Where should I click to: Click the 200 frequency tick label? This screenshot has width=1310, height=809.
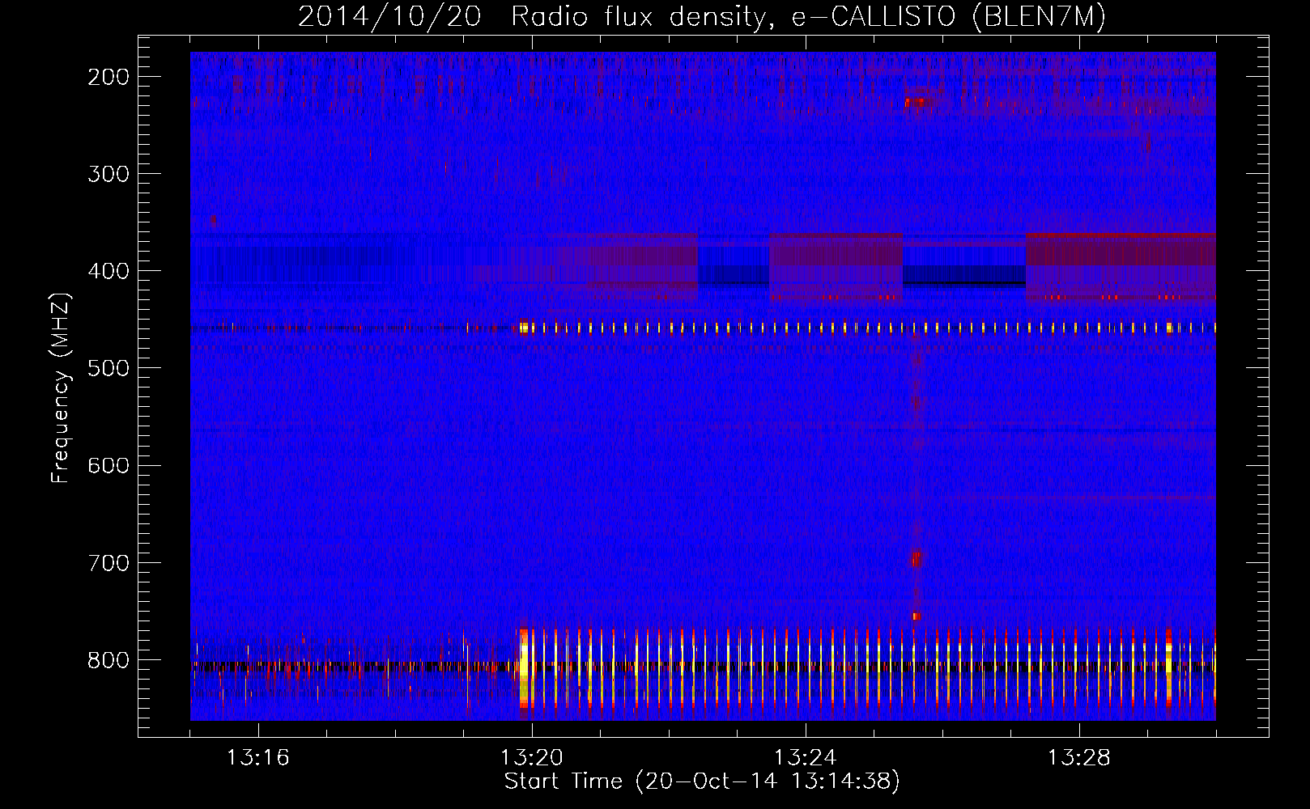(108, 77)
